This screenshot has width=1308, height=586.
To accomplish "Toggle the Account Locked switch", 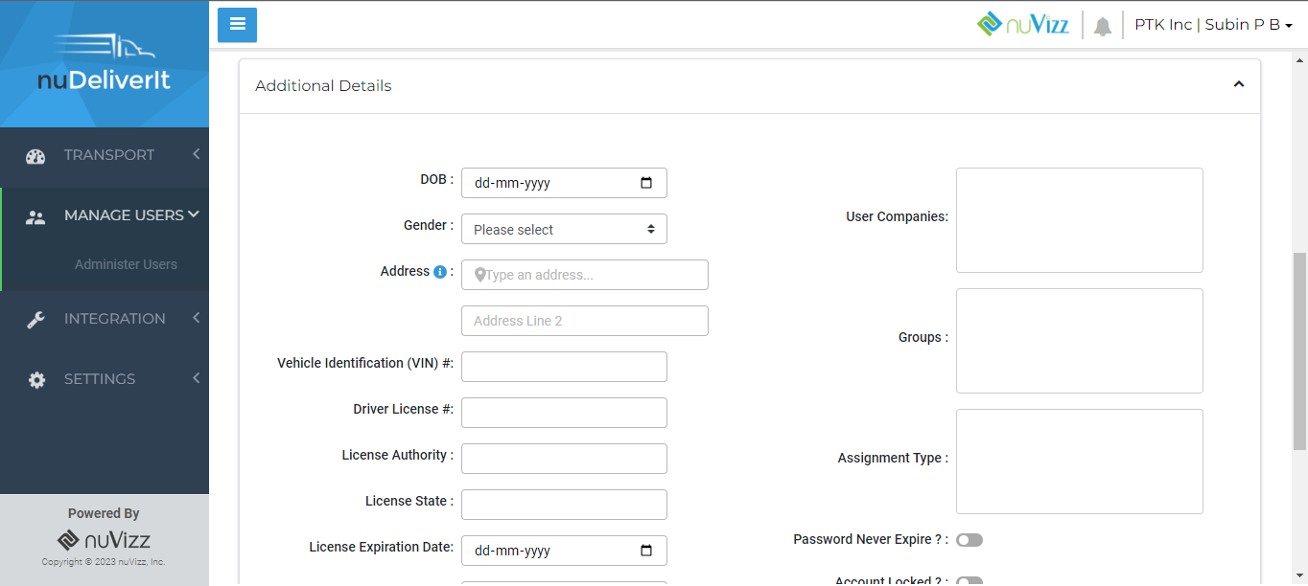I will 969,580.
